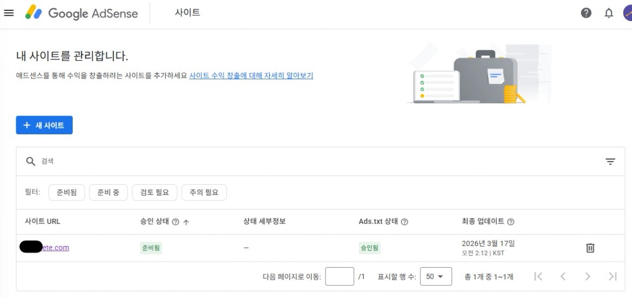Toggle the 검토 필요 filter chip

tap(155, 192)
